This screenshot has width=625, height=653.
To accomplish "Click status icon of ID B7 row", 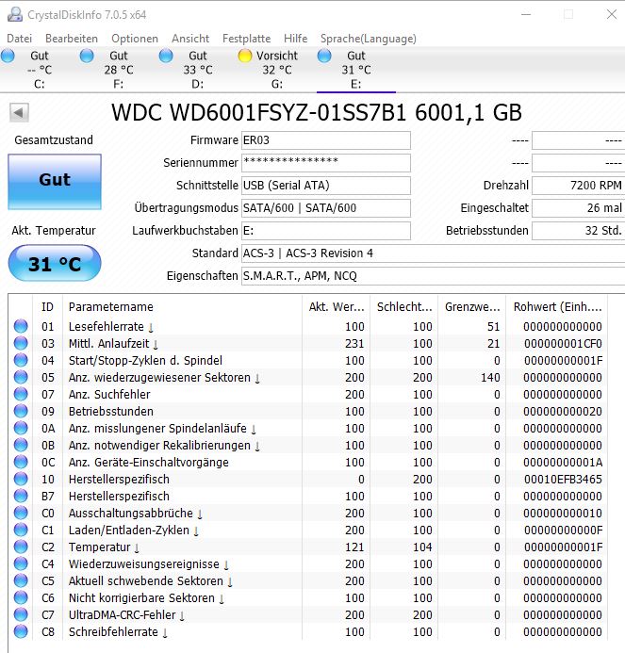I will [21, 496].
